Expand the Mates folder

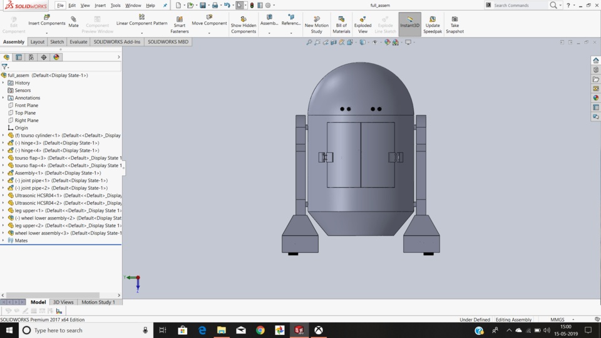click(x=3, y=240)
